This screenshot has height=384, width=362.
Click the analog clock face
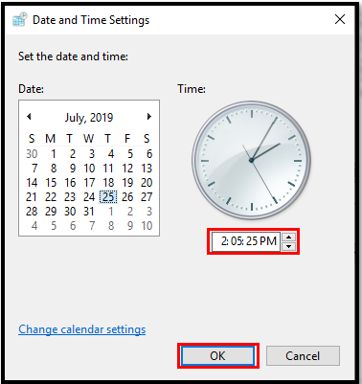tap(251, 160)
